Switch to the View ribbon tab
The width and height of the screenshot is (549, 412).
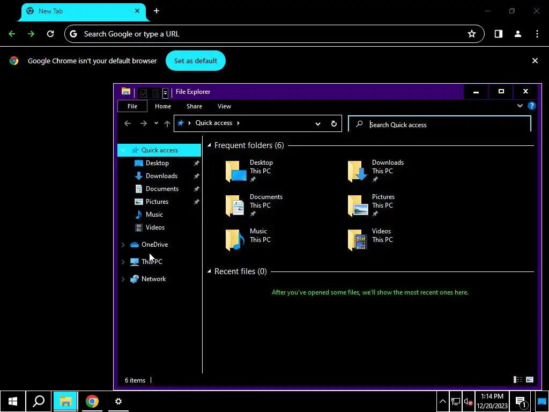[224, 106]
